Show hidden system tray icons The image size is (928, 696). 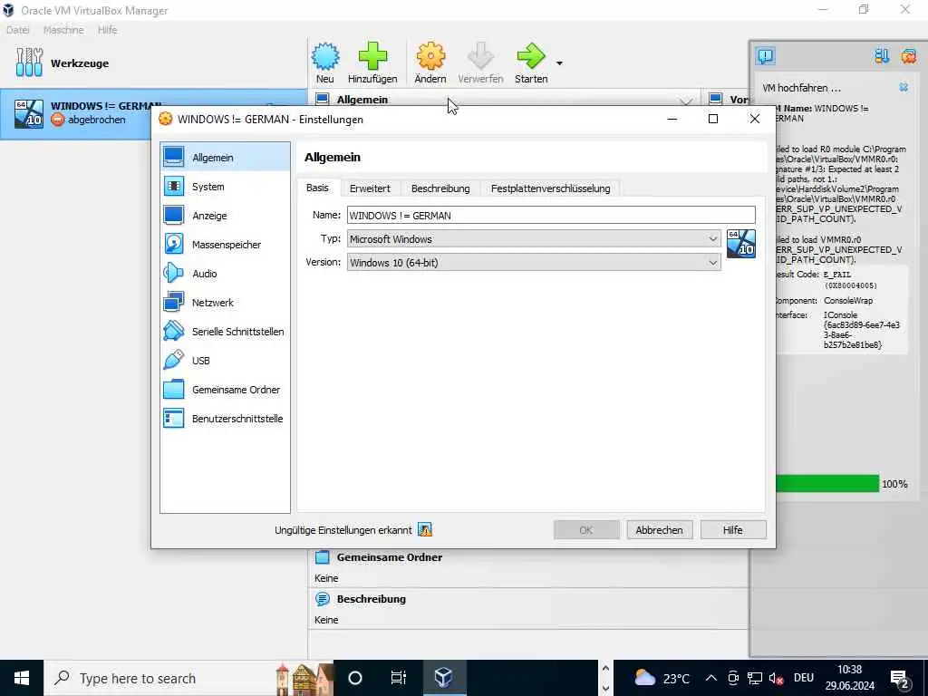coord(711,678)
